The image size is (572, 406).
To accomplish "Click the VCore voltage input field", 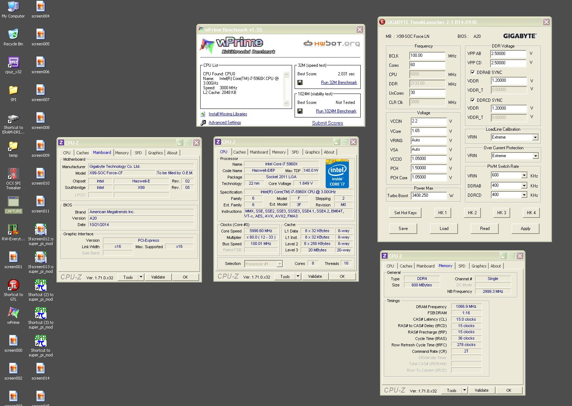I will pyautogui.click(x=429, y=131).
